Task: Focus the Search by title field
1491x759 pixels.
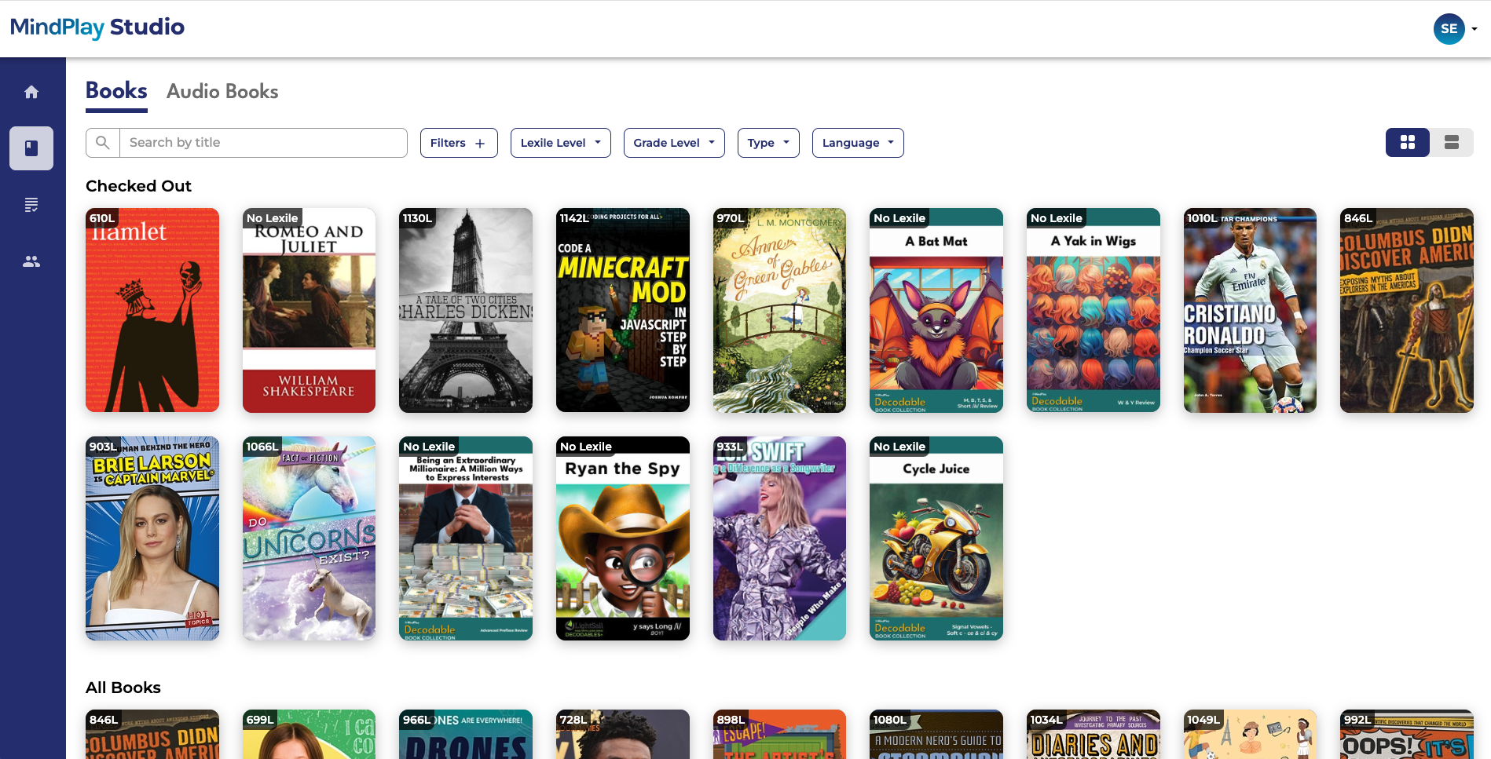Action: pos(263,143)
